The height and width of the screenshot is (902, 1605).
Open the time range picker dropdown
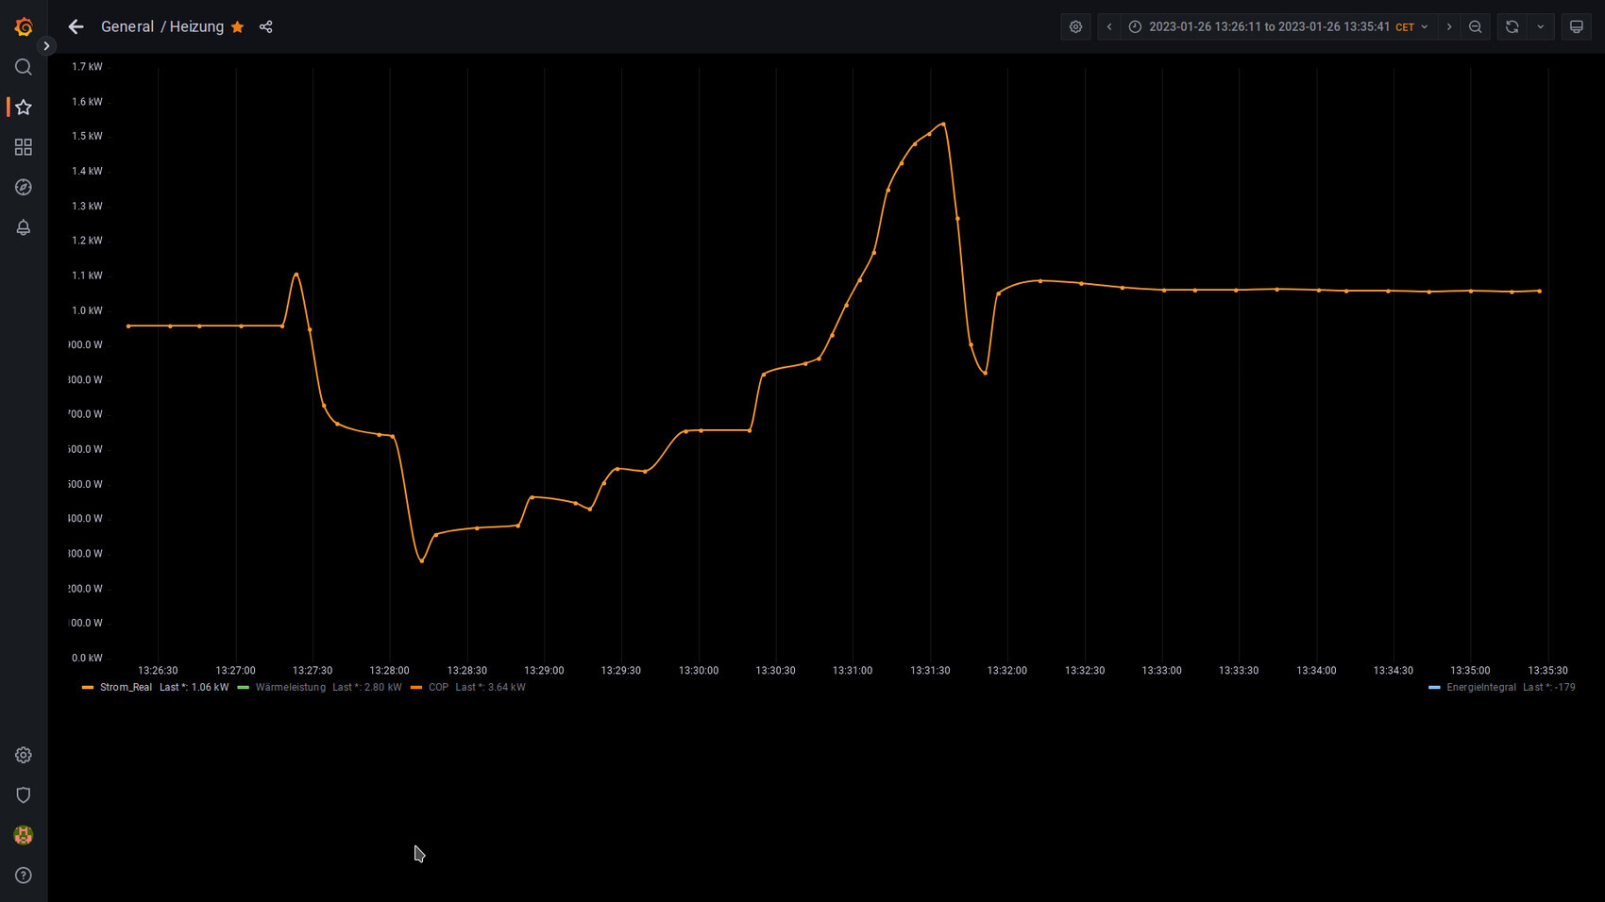(x=1279, y=27)
